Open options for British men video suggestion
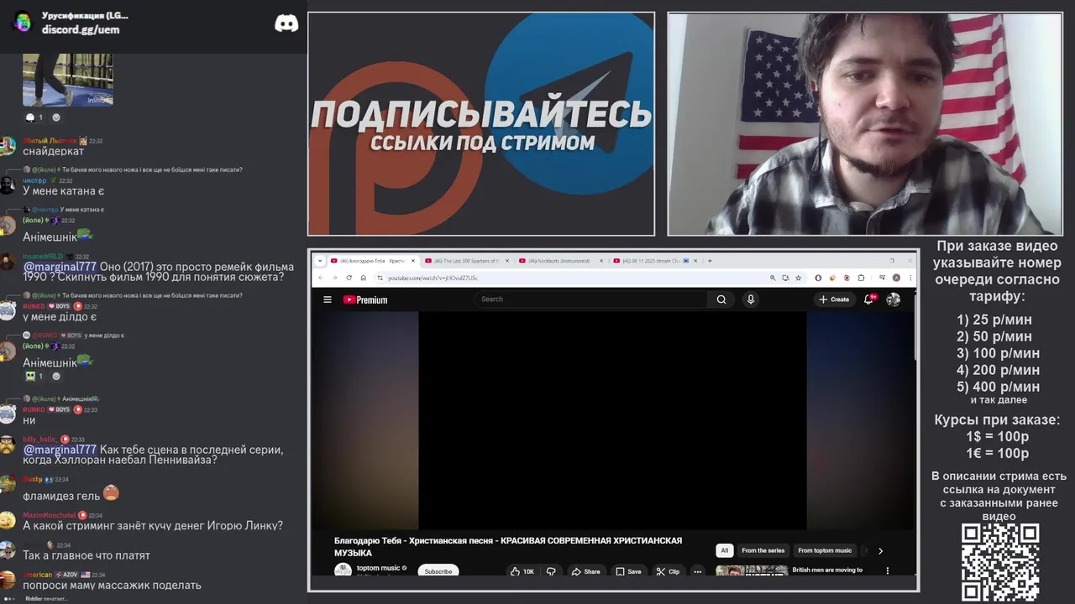Screen dimensions: 1075x604 coord(888,570)
